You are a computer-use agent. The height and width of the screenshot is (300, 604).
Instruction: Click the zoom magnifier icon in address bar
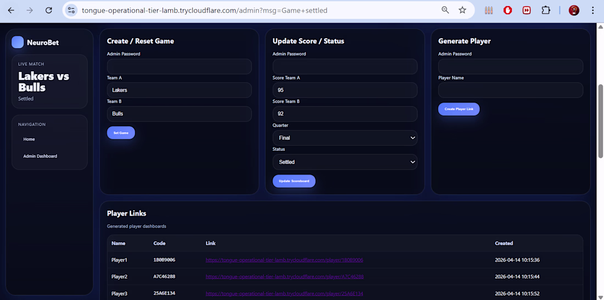445,10
